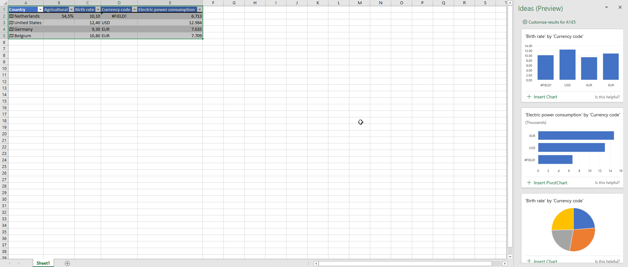
Task: Click the vertical scroll down arrow
Action: coord(510,257)
